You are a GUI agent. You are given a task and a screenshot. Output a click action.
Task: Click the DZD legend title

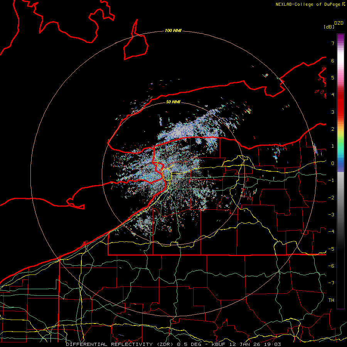coord(339,23)
